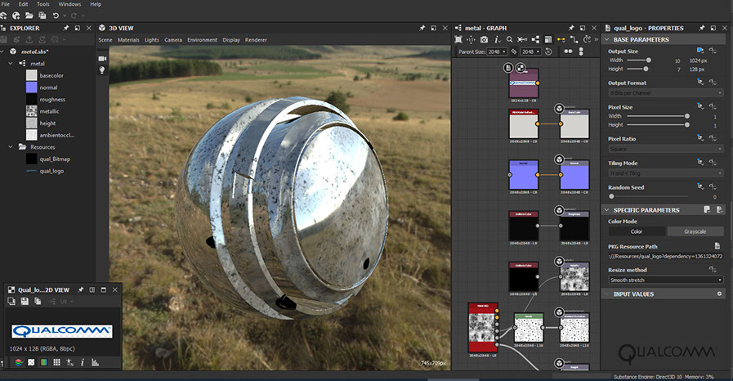Click the light bulb icon in 3D View
Screen dimensions: 733x381
click(103, 71)
